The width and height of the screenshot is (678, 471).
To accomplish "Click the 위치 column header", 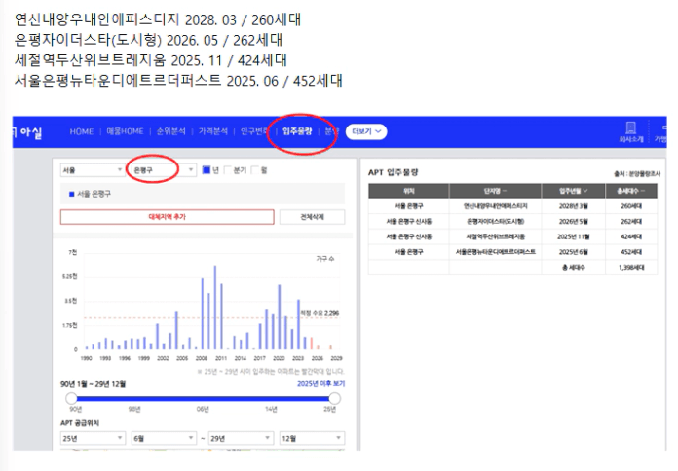I will 408,191.
